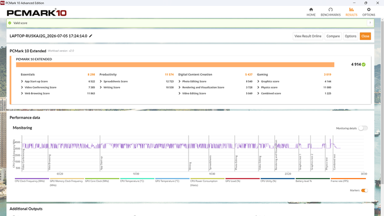Click the orange Close button
Viewport: 384px width, 216px height.
pyautogui.click(x=365, y=36)
